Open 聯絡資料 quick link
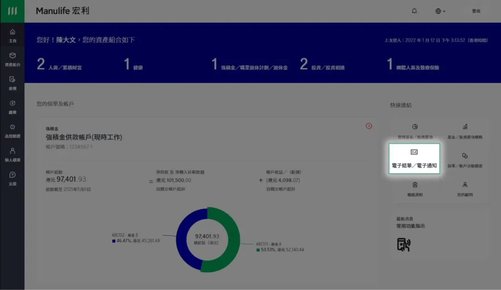Image resolution: width=501 pixels, height=290 pixels. tap(415, 189)
